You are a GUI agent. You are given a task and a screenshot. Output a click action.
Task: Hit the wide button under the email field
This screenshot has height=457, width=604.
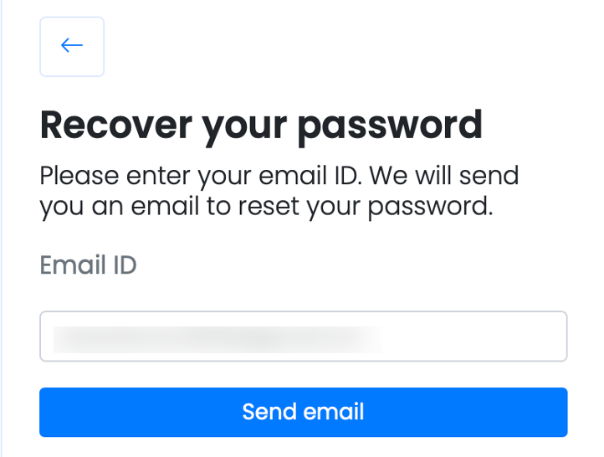303,412
